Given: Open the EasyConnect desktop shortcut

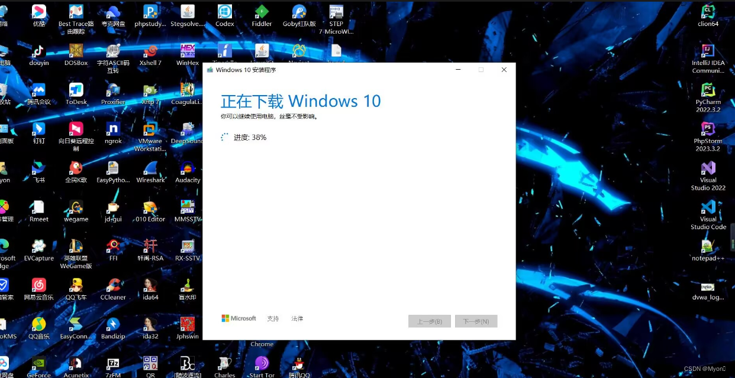Looking at the screenshot, I should point(76,328).
